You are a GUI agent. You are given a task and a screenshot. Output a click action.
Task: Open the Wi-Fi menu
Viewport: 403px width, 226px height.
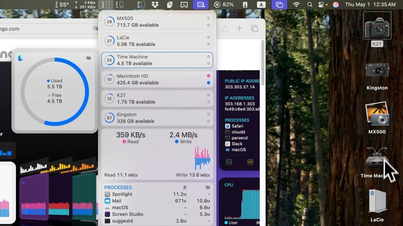(297, 5)
